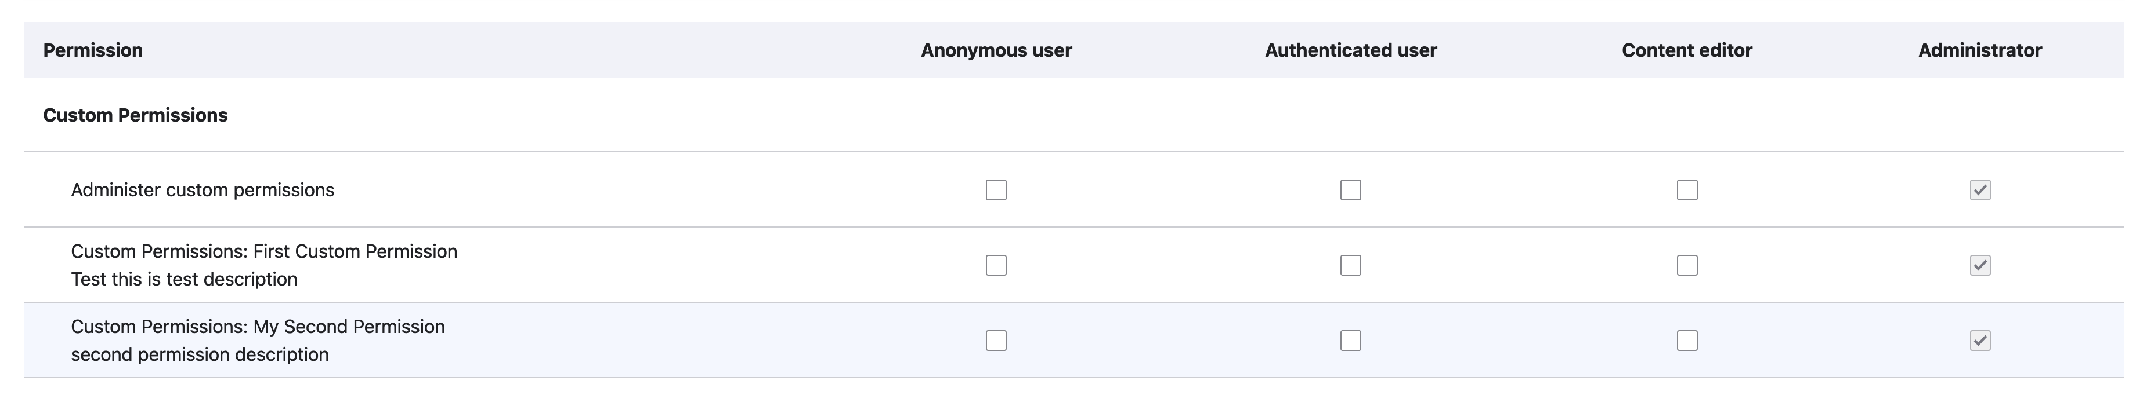The height and width of the screenshot is (395, 2147).
Task: Grant My Second Permission to Content editor
Action: pyautogui.click(x=1687, y=340)
